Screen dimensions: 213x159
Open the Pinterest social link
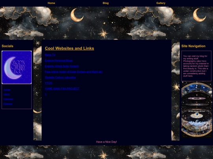(8, 104)
